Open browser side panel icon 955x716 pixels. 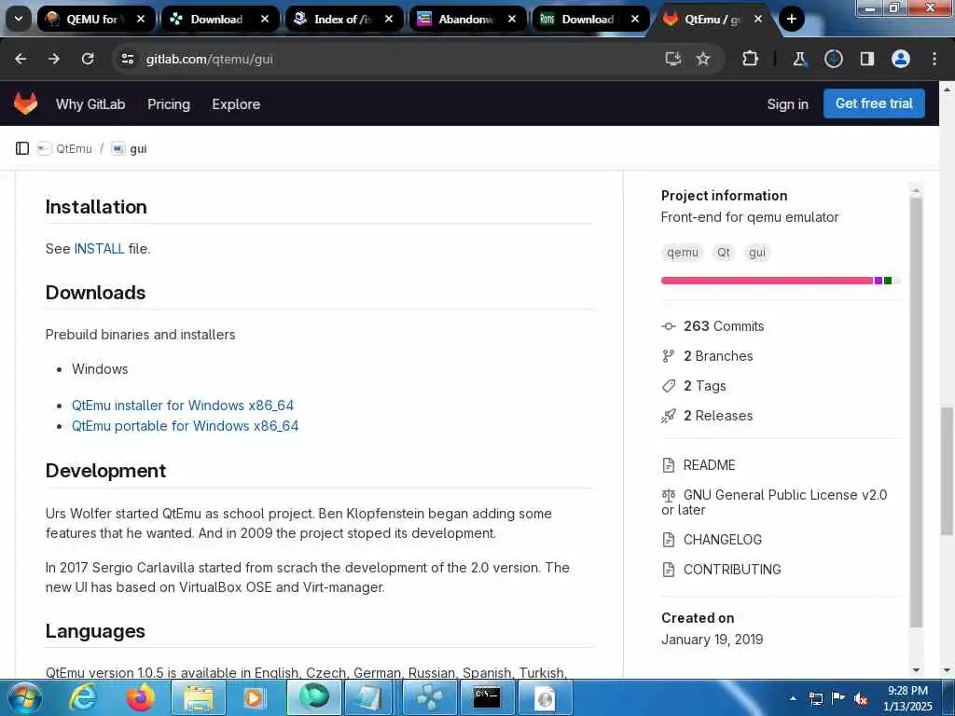(867, 59)
